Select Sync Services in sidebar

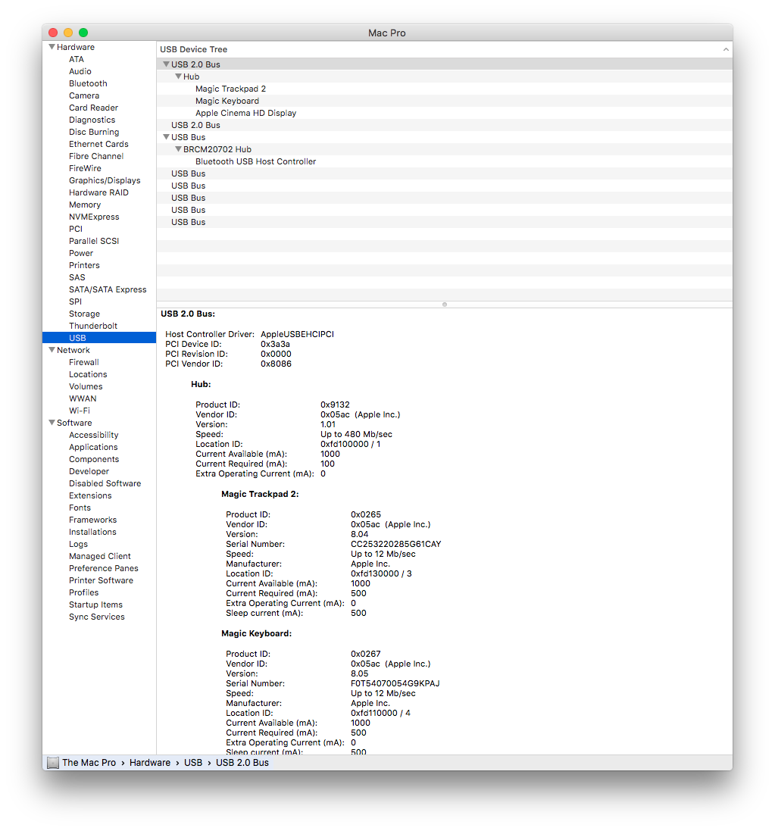pyautogui.click(x=96, y=617)
